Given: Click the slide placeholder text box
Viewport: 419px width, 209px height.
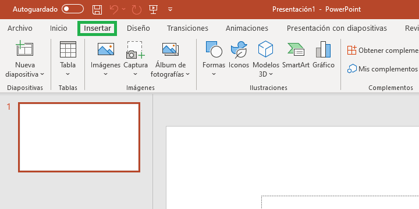Looking at the screenshot, I should point(340,203).
